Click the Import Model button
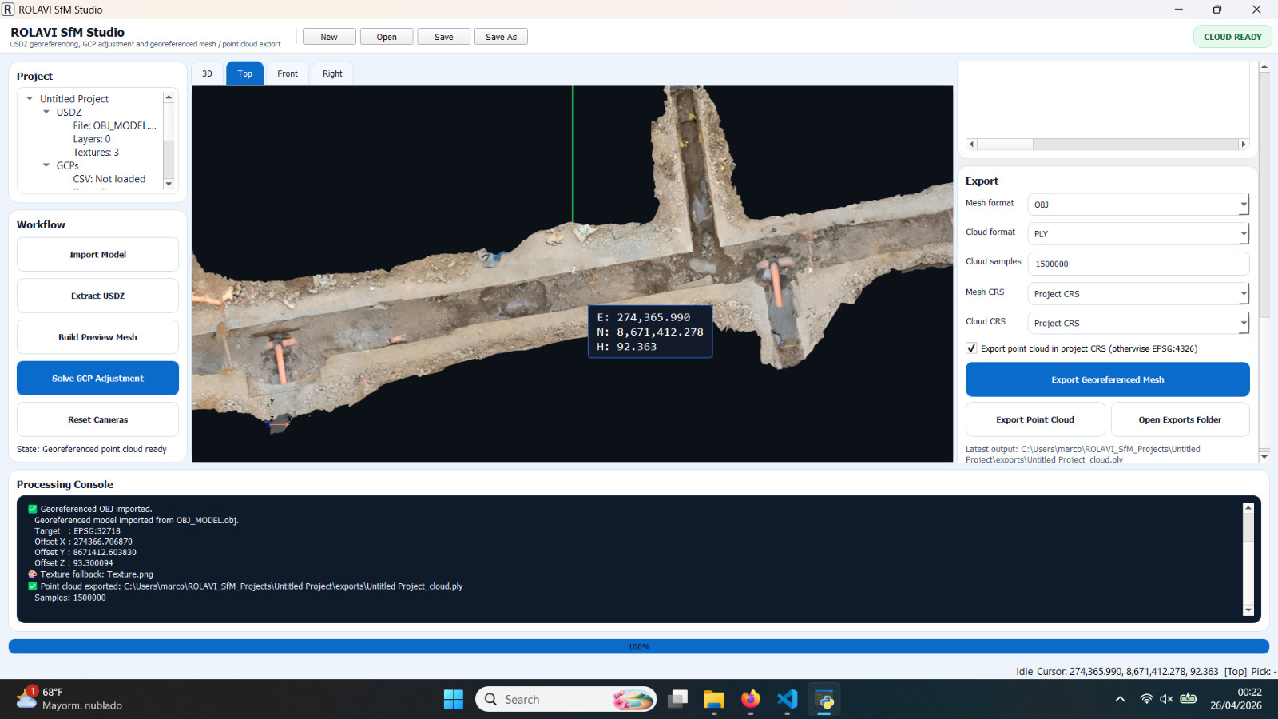Screen dimensions: 1278x719 (97, 255)
